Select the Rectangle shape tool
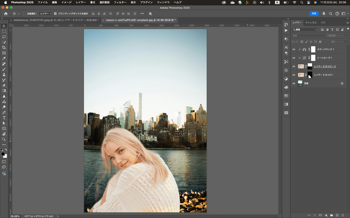This screenshot has width=350, height=218. coord(4,128)
